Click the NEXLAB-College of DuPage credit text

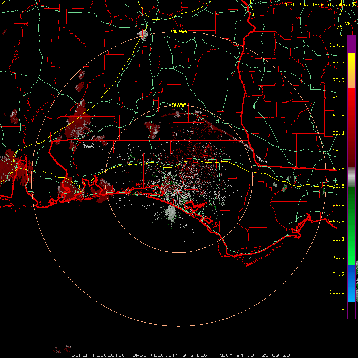point(320,4)
